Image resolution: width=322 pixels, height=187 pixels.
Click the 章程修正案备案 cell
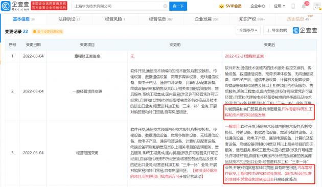[x=87, y=56]
